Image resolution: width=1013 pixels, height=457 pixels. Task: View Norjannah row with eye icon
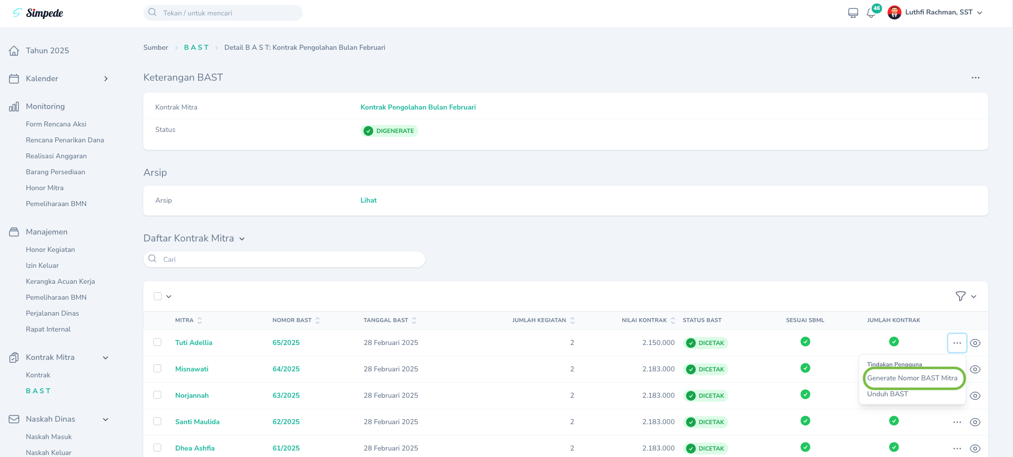tap(975, 396)
